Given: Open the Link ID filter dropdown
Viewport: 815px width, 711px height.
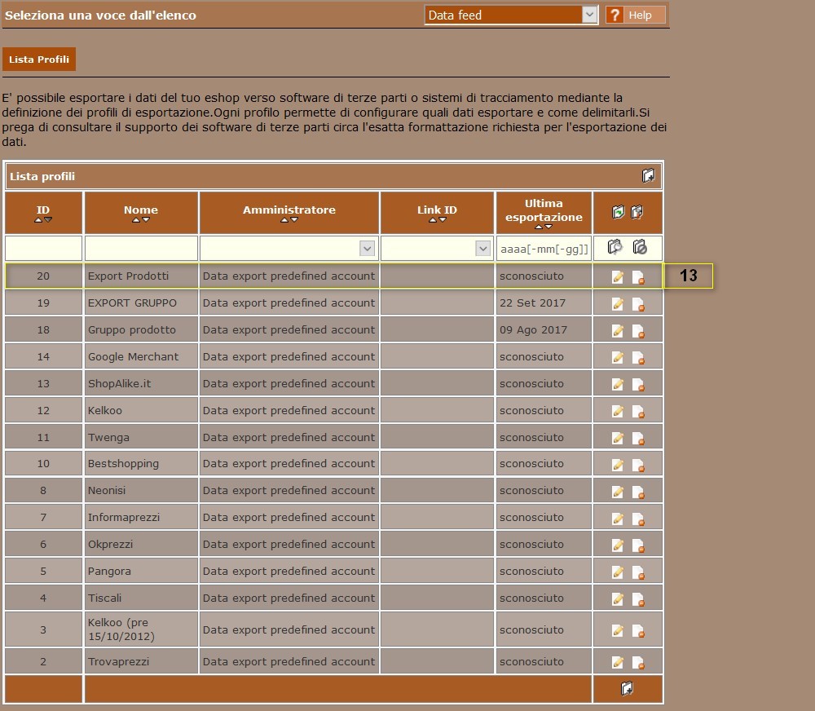Looking at the screenshot, I should click(482, 248).
